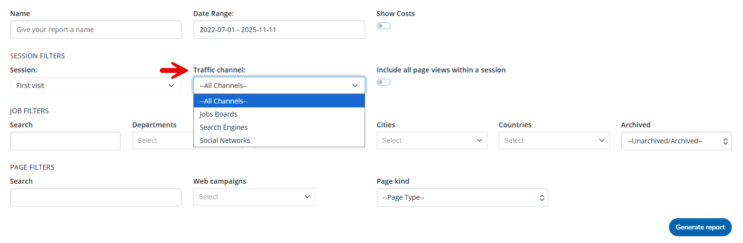743x243 pixels.
Task: Enable include all page views toggle
Action: click(x=384, y=82)
